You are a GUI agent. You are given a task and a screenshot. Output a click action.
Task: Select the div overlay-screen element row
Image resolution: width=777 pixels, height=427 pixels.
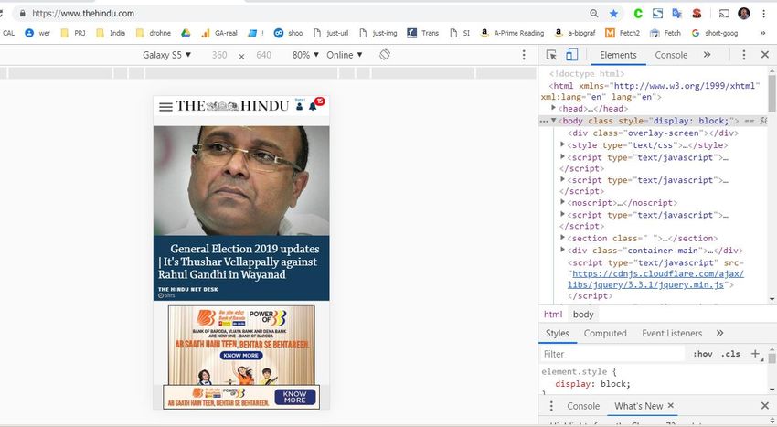pyautogui.click(x=653, y=133)
